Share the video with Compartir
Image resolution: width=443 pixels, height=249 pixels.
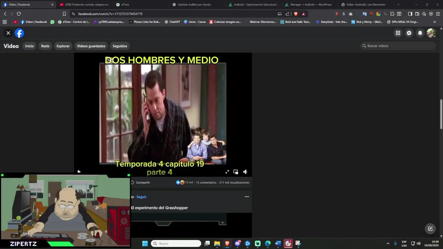[140, 182]
